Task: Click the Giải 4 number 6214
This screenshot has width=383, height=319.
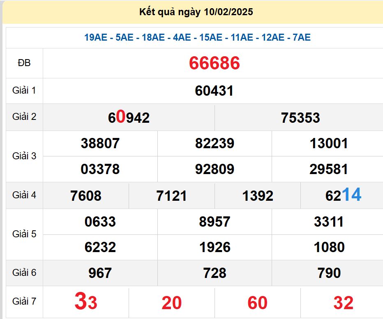Action: click(x=343, y=195)
